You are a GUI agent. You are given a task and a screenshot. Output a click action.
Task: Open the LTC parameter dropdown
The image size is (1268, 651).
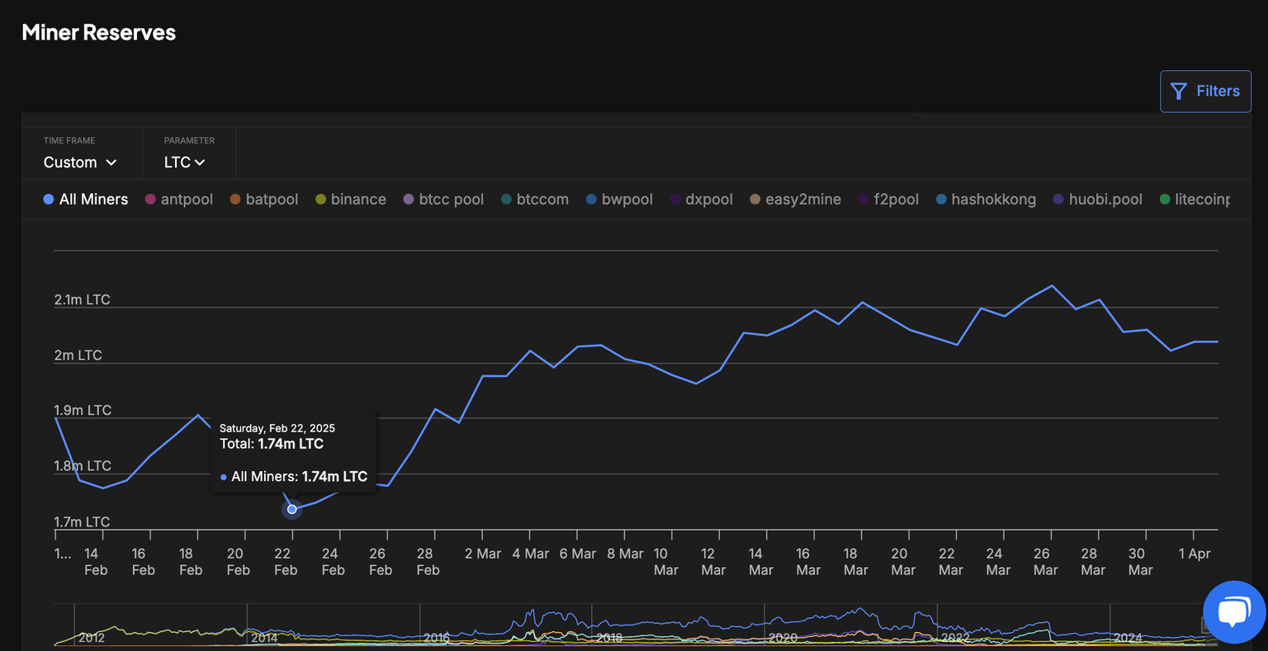pos(185,162)
